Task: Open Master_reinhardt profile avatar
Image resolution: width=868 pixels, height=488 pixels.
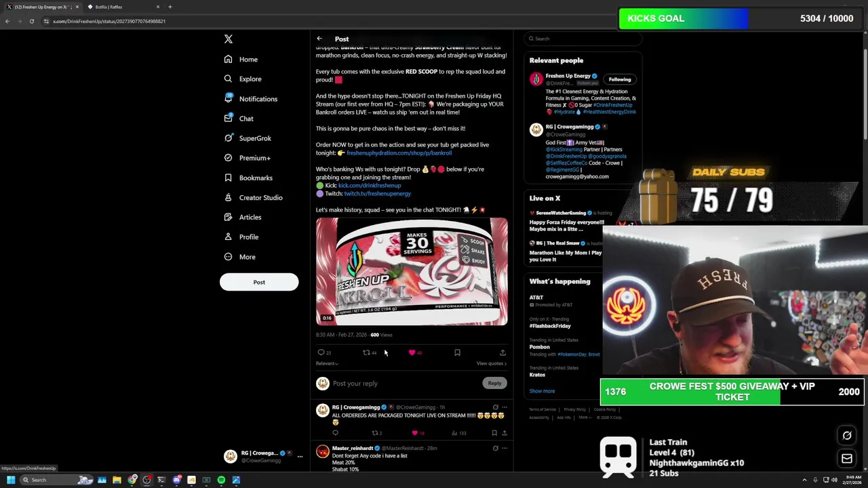Action: coord(323,451)
